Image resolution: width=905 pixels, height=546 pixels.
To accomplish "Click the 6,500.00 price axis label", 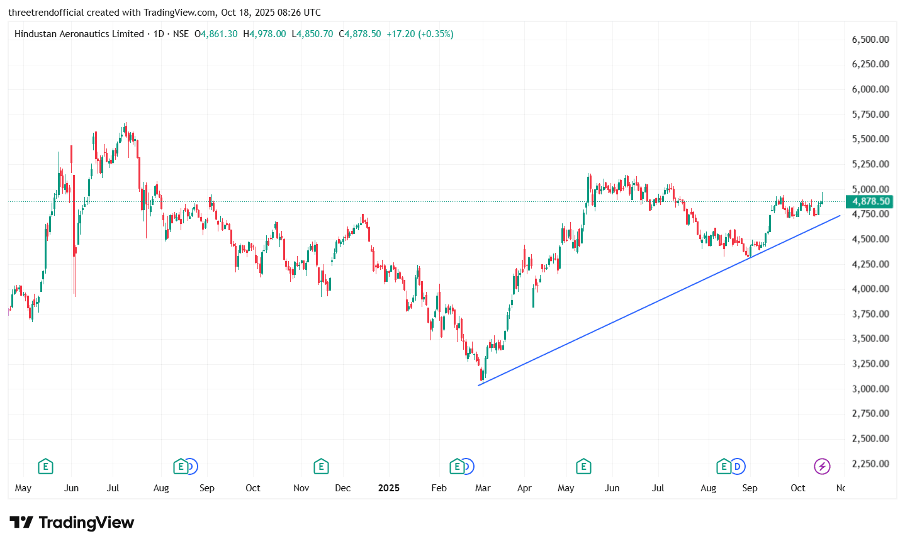I will 870,40.
